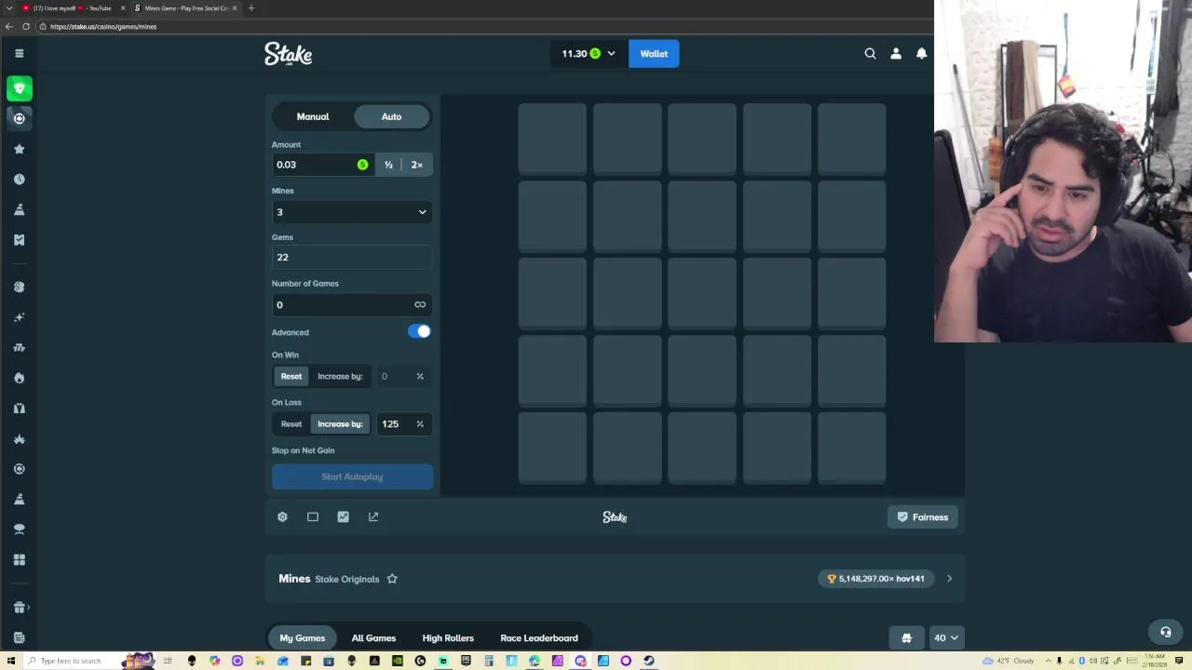Open the hamburger menu in the sidebar
Viewport: 1192px width, 670px height.
19,53
